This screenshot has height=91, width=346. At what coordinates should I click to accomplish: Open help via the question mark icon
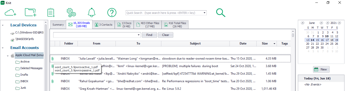point(112,12)
